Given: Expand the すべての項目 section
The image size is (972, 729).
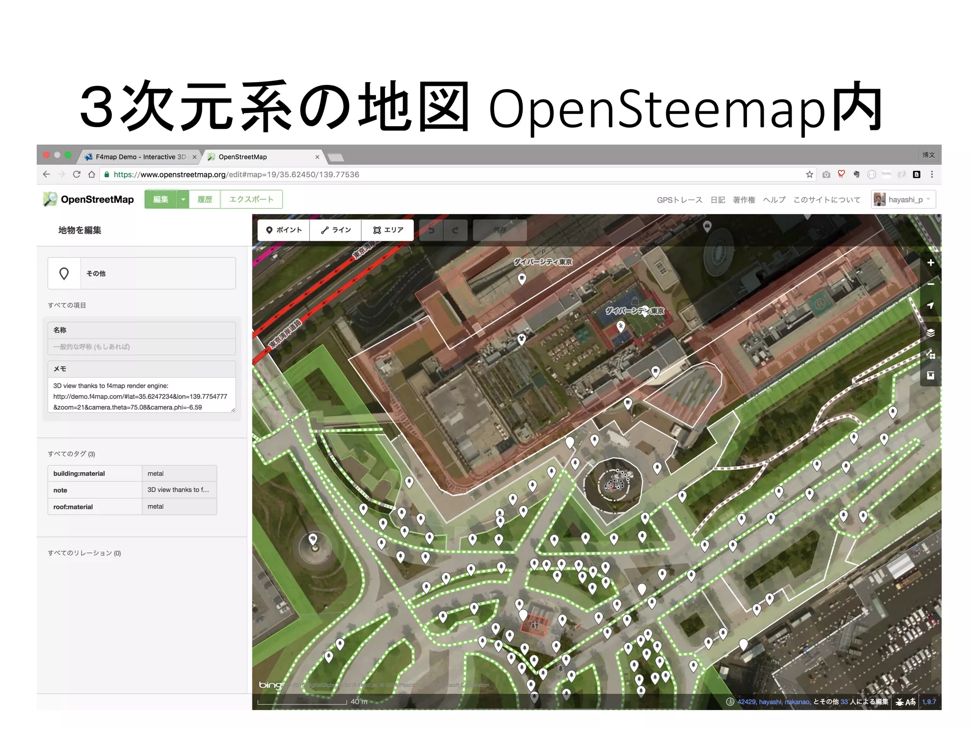Looking at the screenshot, I should coord(67,305).
